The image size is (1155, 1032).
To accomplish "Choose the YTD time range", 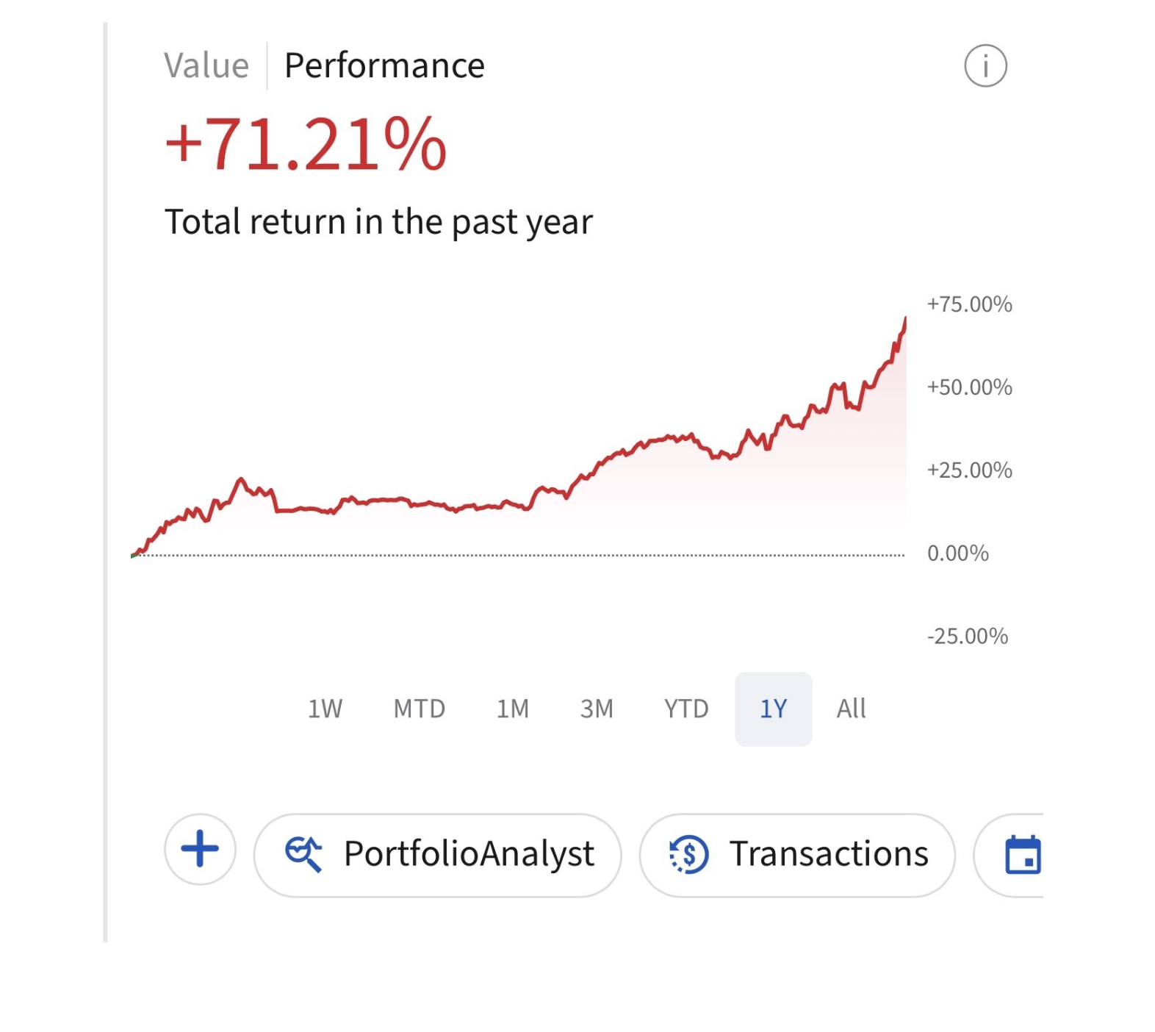I will click(686, 709).
